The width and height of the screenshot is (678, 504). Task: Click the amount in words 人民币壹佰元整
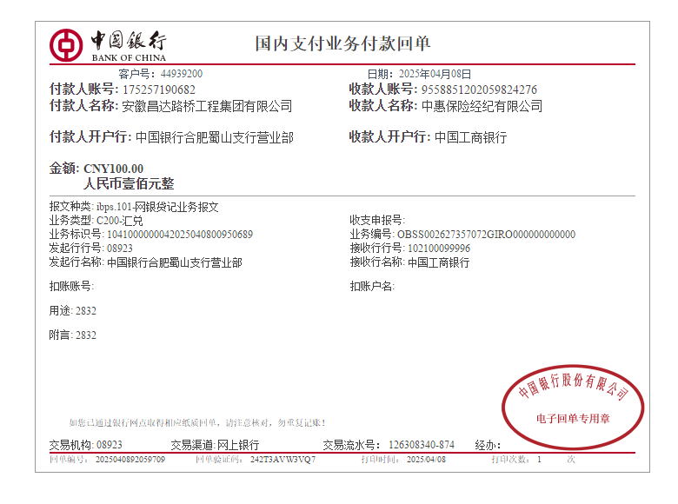[129, 183]
